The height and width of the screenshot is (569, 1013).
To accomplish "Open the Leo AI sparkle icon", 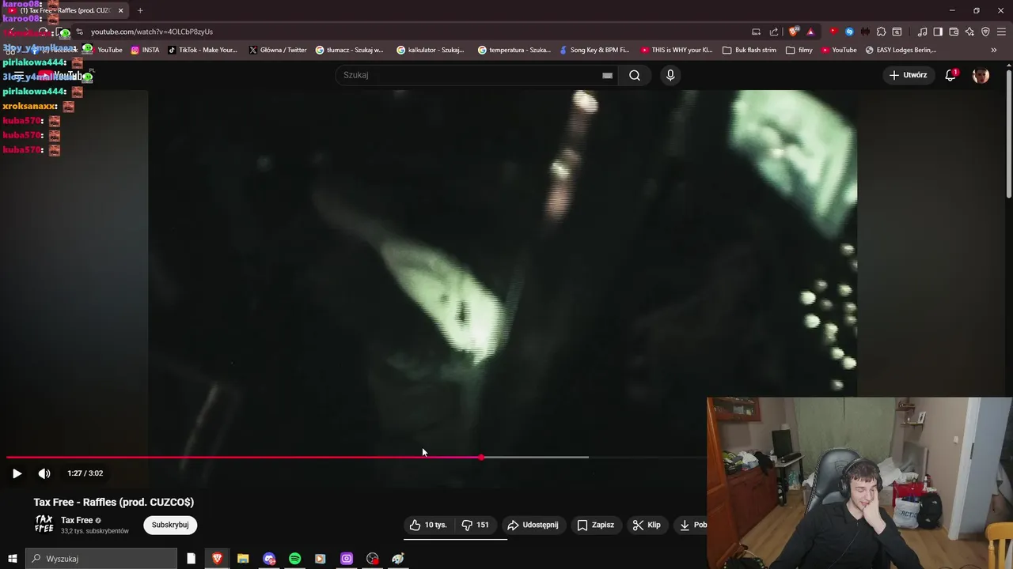I will click(969, 32).
